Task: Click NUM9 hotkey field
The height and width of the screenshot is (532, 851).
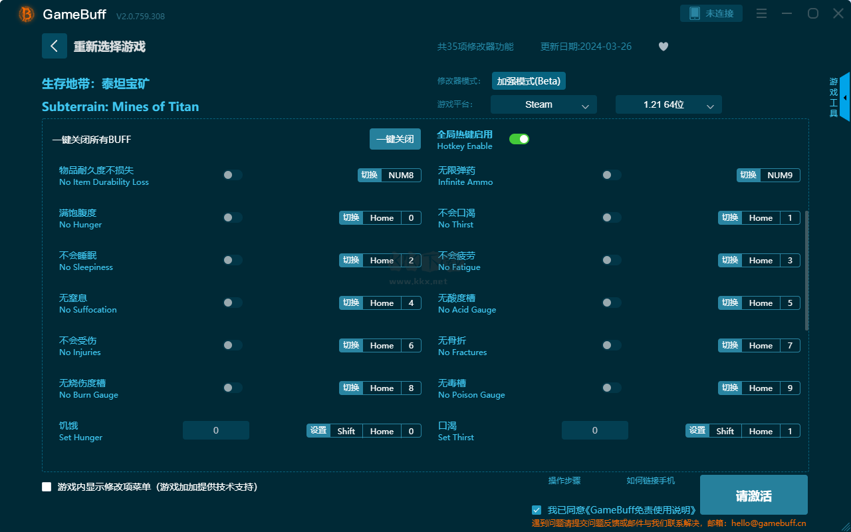Action: click(780, 175)
